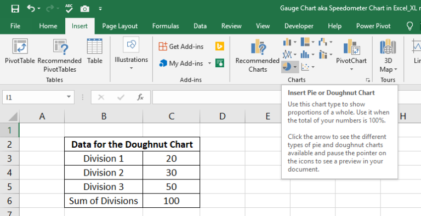Click the People Graph add-in icon

coord(220,63)
